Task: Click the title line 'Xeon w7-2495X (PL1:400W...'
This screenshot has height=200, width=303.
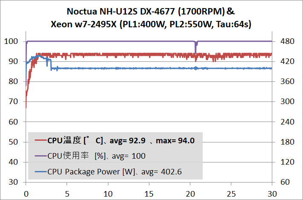Action: click(x=151, y=24)
